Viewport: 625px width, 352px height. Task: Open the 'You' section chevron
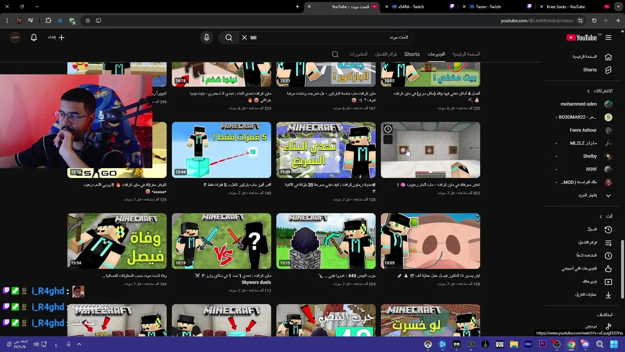tap(601, 217)
